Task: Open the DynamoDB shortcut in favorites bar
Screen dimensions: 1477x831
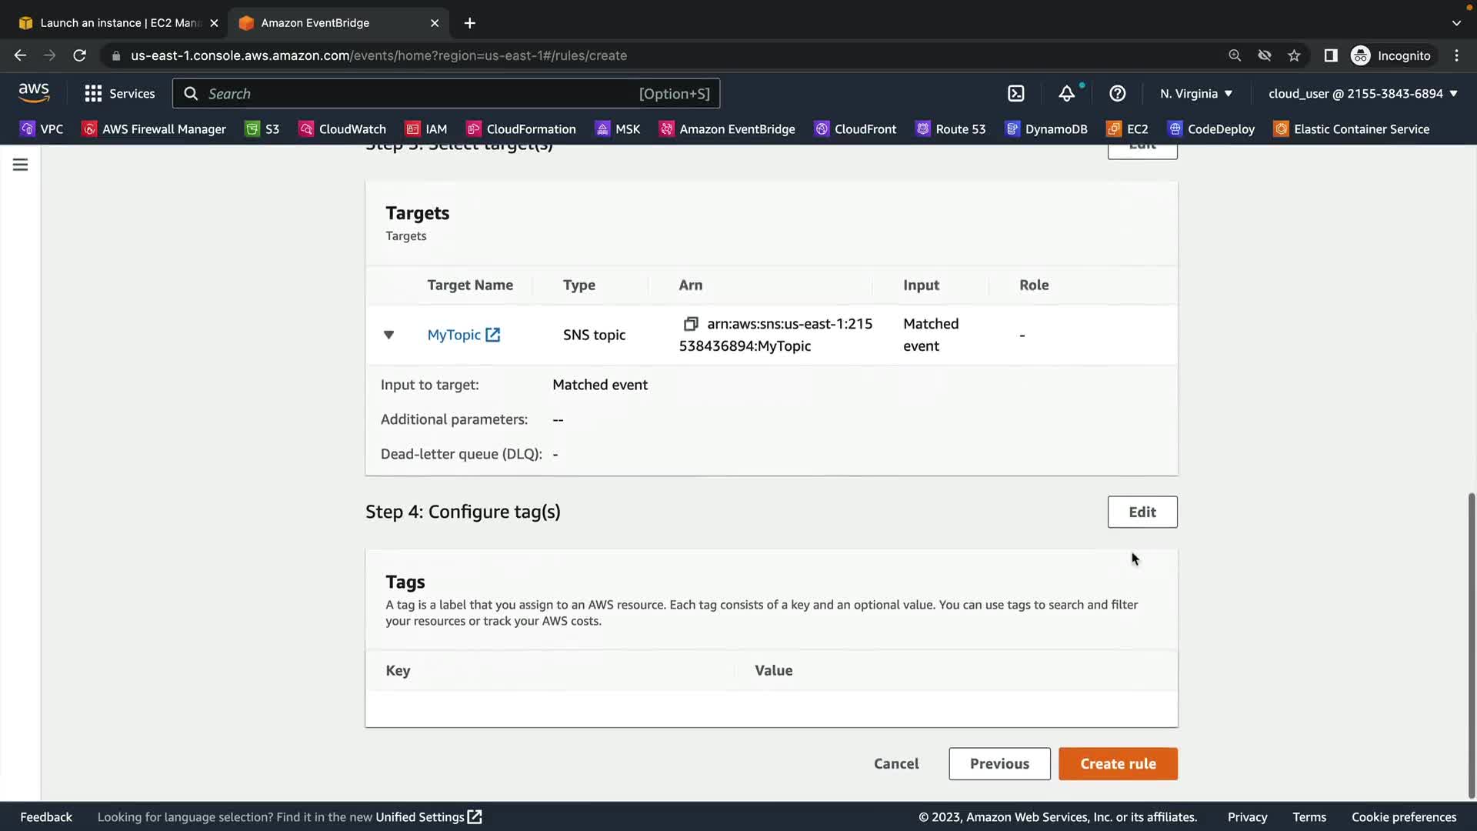Action: (x=1046, y=128)
